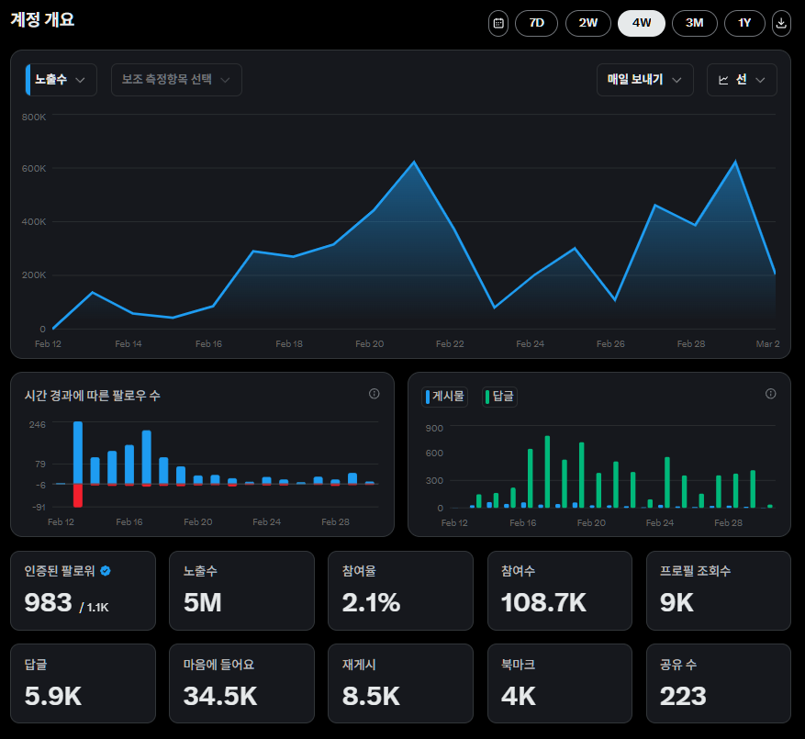The height and width of the screenshot is (739, 805).
Task: Click the red bar on Feb 12 in follower chart
Action: point(77,498)
